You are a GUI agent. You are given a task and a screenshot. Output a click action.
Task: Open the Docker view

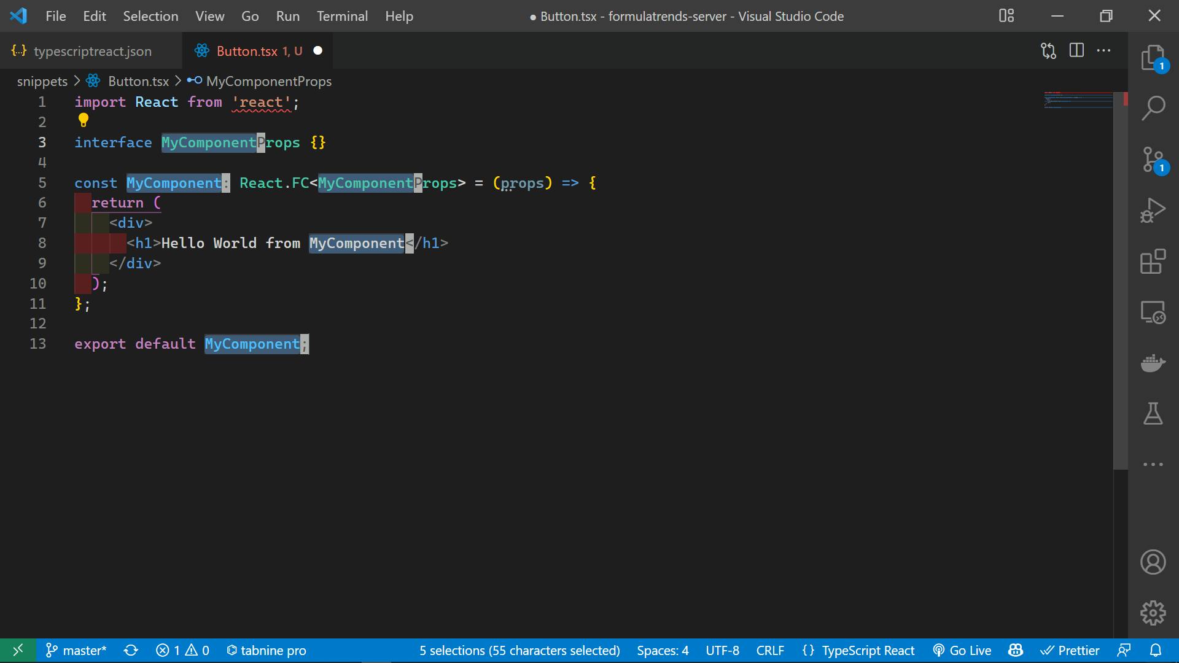[x=1153, y=363]
